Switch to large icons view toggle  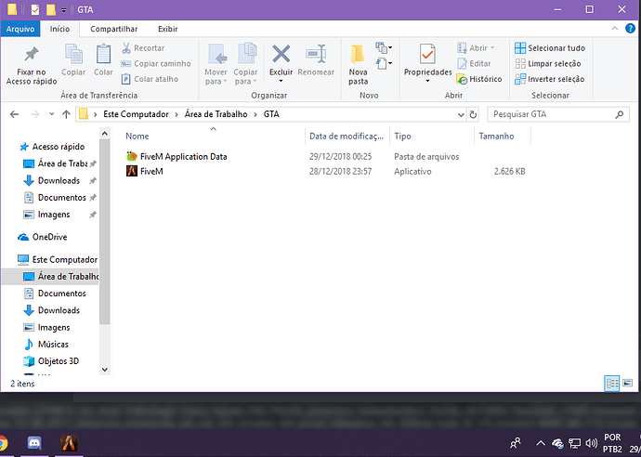[627, 383]
